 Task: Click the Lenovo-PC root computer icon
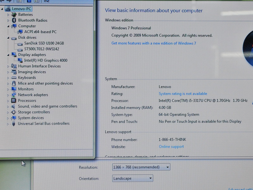pos(7,9)
